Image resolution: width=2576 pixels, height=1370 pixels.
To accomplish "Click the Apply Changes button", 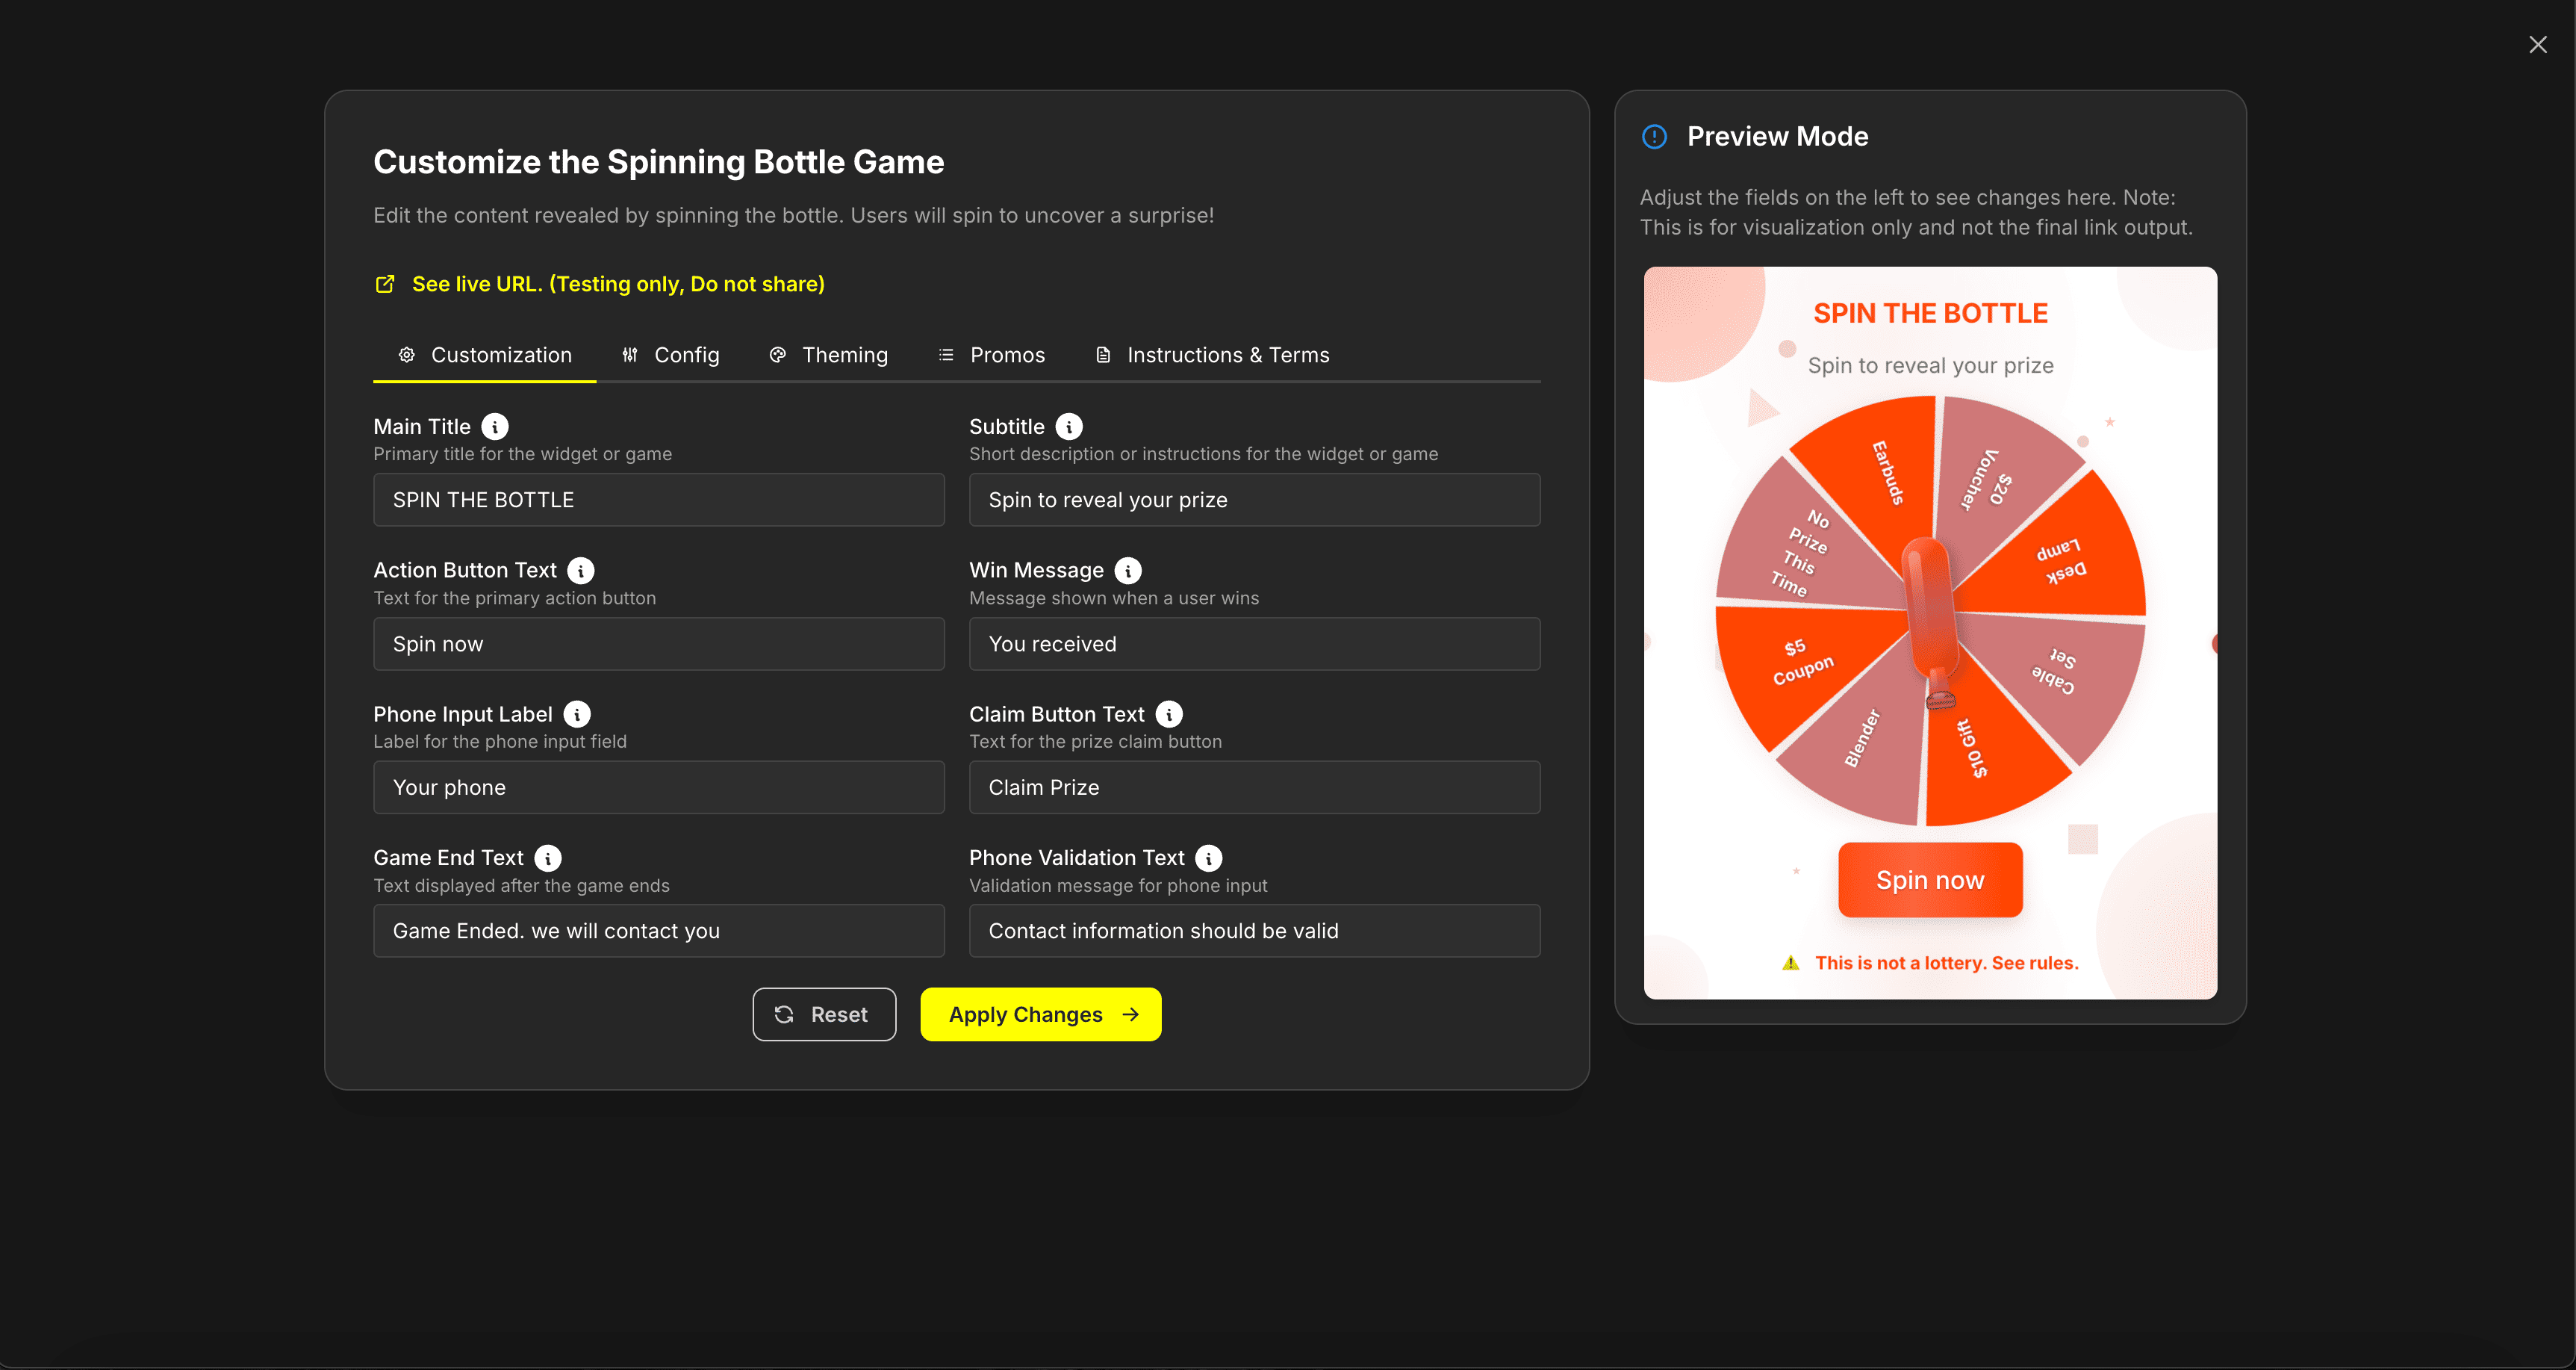I will pyautogui.click(x=1040, y=1014).
